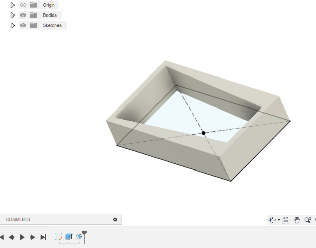Hide the Bodies folder

(23, 15)
